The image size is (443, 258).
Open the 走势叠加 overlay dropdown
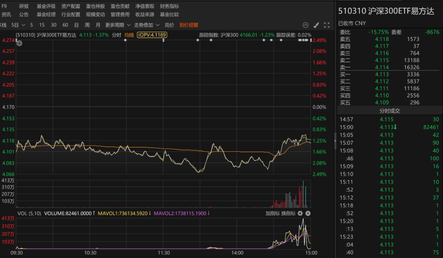(x=147, y=25)
